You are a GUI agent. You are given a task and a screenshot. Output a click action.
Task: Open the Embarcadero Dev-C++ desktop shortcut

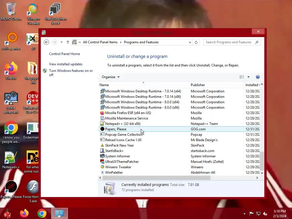click(x=32, y=102)
